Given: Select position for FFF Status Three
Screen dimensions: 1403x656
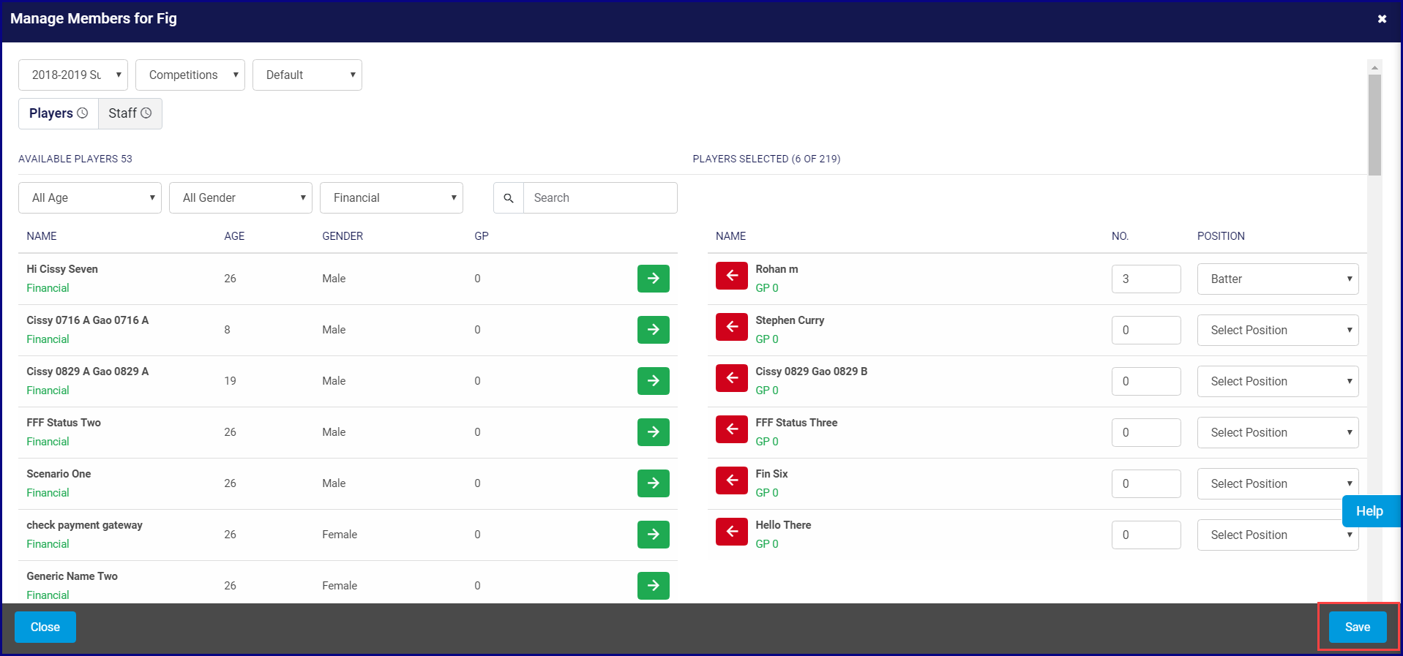Looking at the screenshot, I should 1278,433.
